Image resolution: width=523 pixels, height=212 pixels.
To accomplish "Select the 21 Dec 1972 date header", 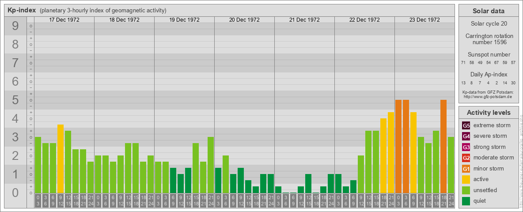I will (x=304, y=20).
